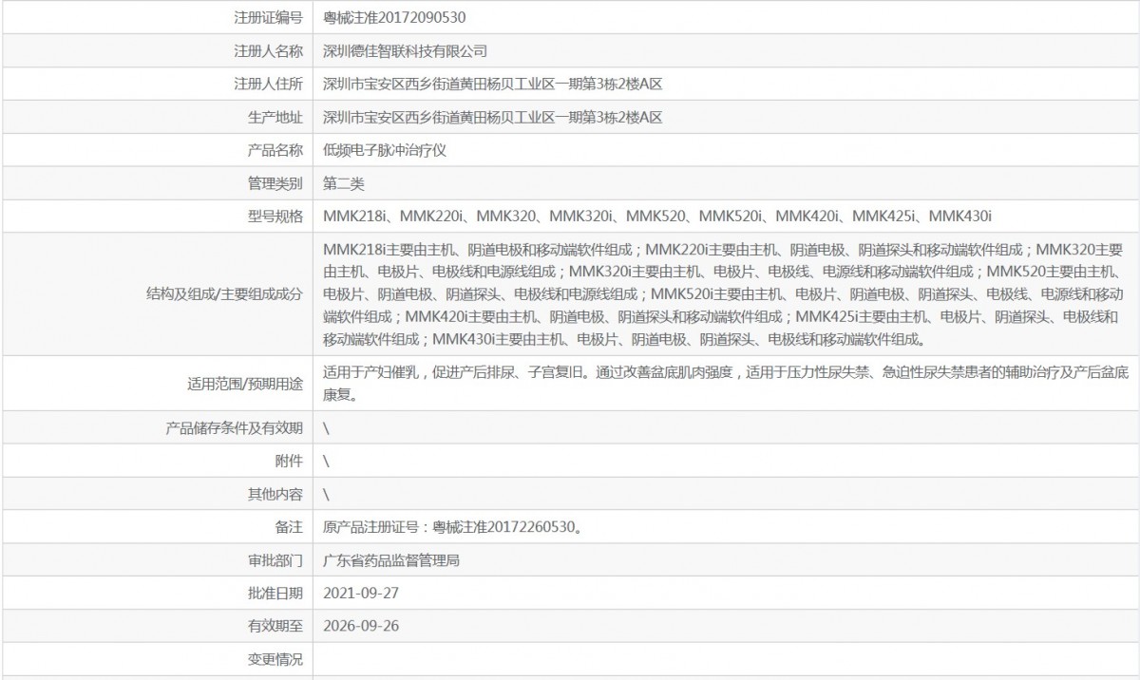Image resolution: width=1140 pixels, height=680 pixels.
Task: Click the 有效期至 label
Action: 275,627
